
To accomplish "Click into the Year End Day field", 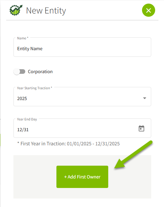I will 82,128.
